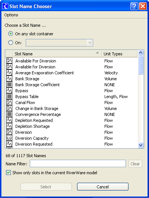Click the icon beside Diversion Capacity
This screenshot has height=198, width=149.
click(x=9, y=138)
